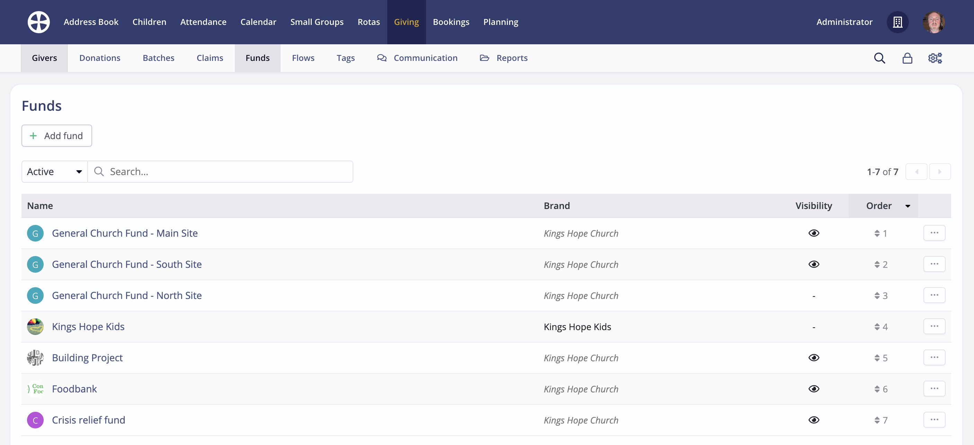Open the actions menu for Building Project

tap(934, 357)
